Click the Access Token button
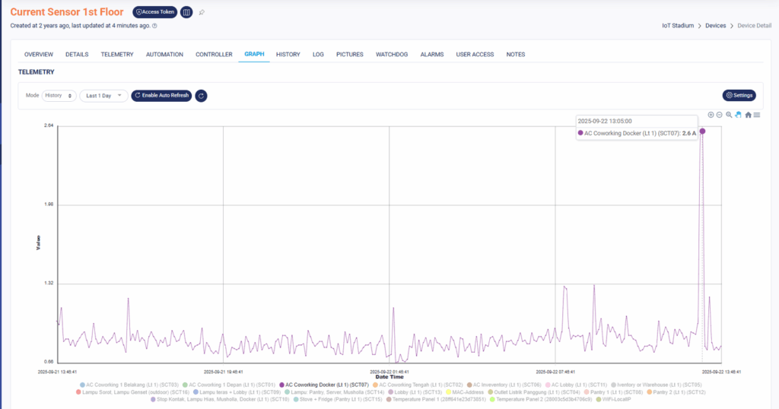This screenshot has width=779, height=409. [x=154, y=12]
